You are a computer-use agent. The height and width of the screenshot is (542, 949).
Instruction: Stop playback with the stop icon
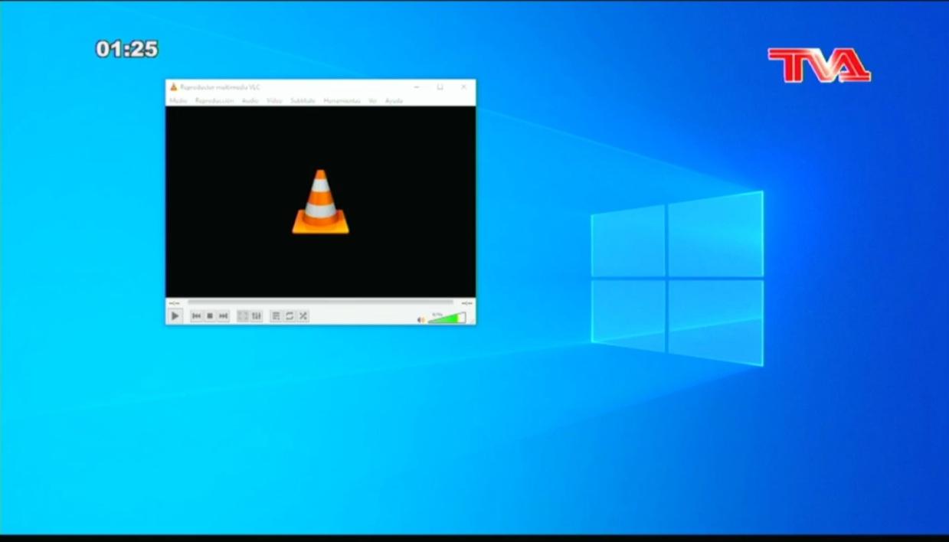(210, 316)
